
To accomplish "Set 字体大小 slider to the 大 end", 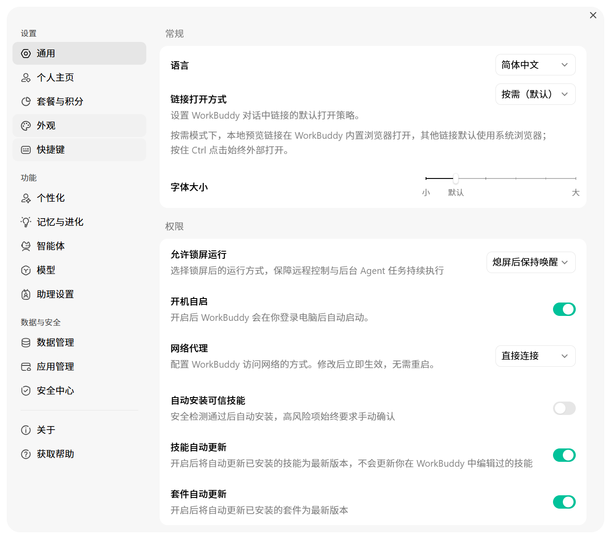I will pos(575,178).
